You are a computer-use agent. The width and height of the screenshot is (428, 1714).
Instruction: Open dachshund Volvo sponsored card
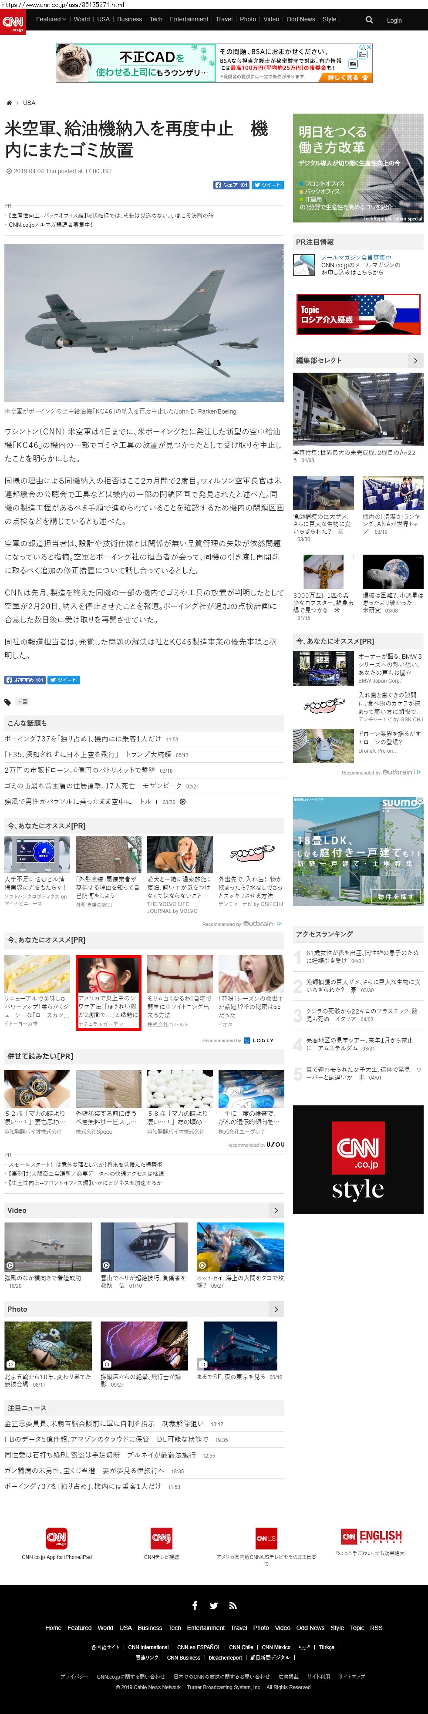point(180,875)
